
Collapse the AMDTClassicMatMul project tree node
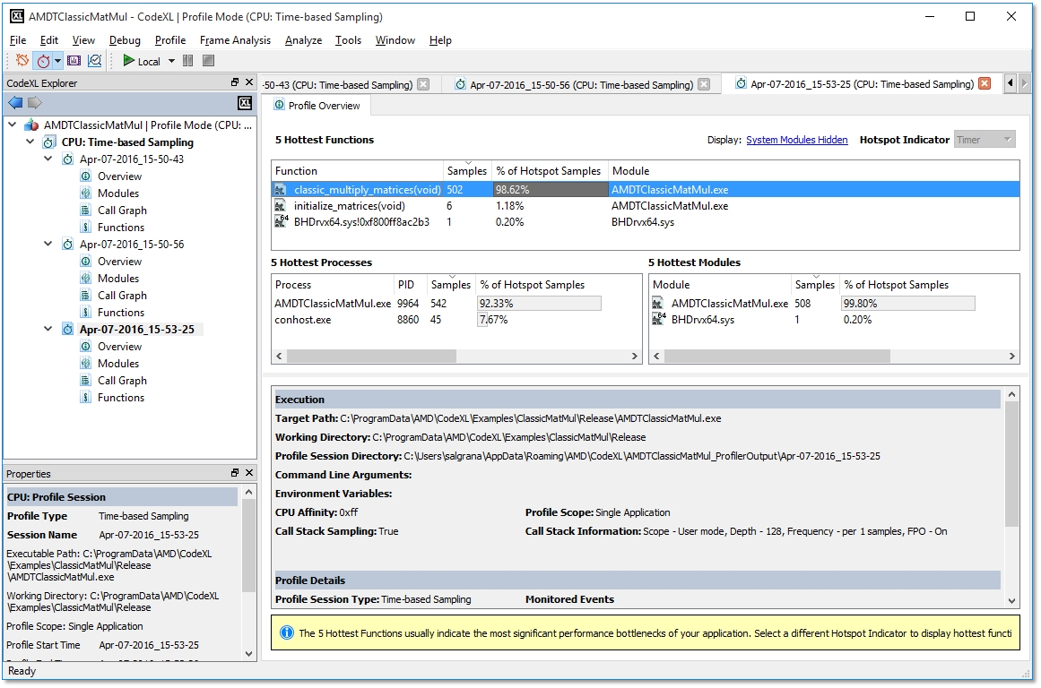(x=13, y=124)
